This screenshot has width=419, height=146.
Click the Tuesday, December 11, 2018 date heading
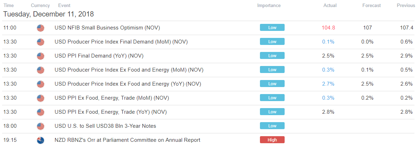click(48, 14)
